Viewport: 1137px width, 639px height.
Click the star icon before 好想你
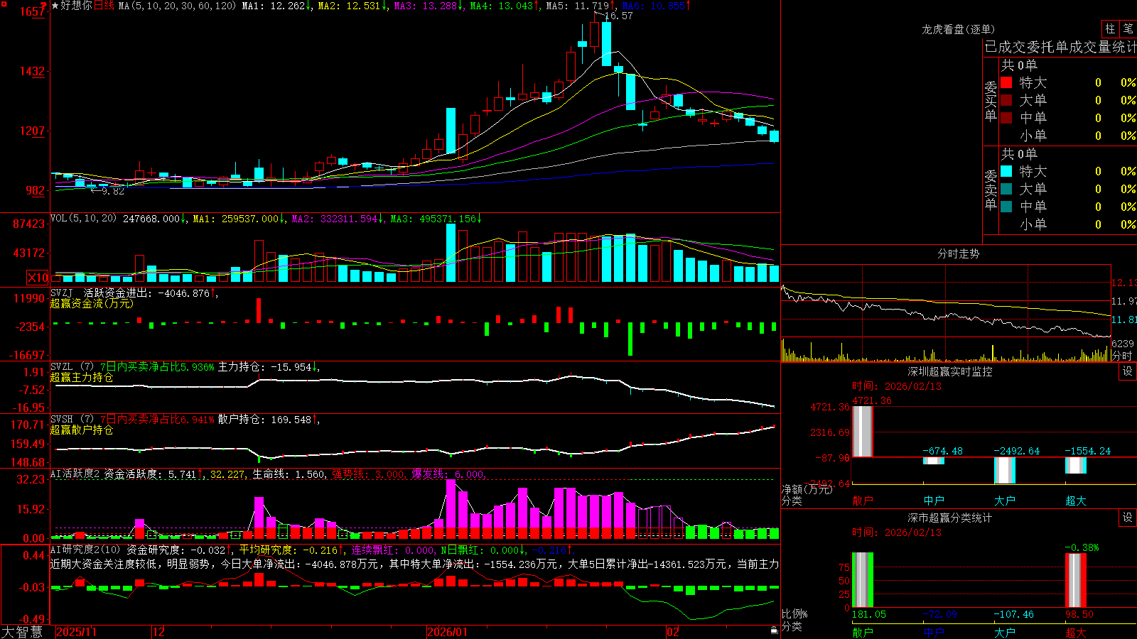(x=55, y=6)
